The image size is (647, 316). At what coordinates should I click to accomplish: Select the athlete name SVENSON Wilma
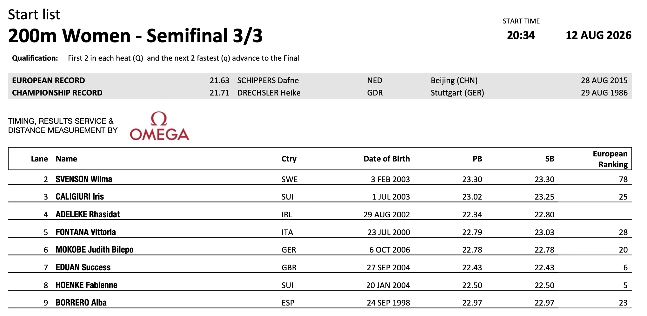[x=84, y=179]
